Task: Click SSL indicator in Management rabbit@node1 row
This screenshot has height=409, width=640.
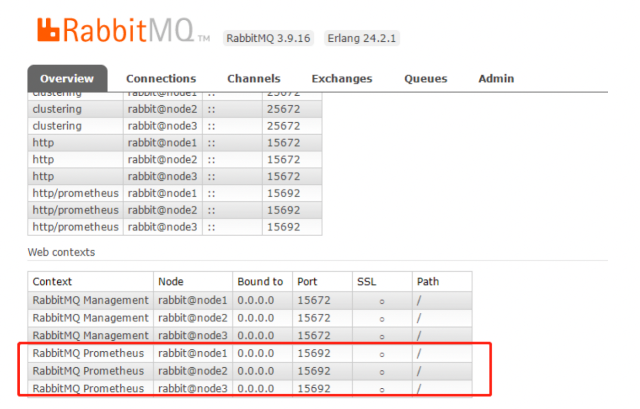Action: tap(382, 301)
